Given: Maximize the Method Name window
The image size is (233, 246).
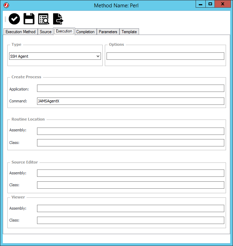Looking at the screenshot, I should tap(210, 4).
